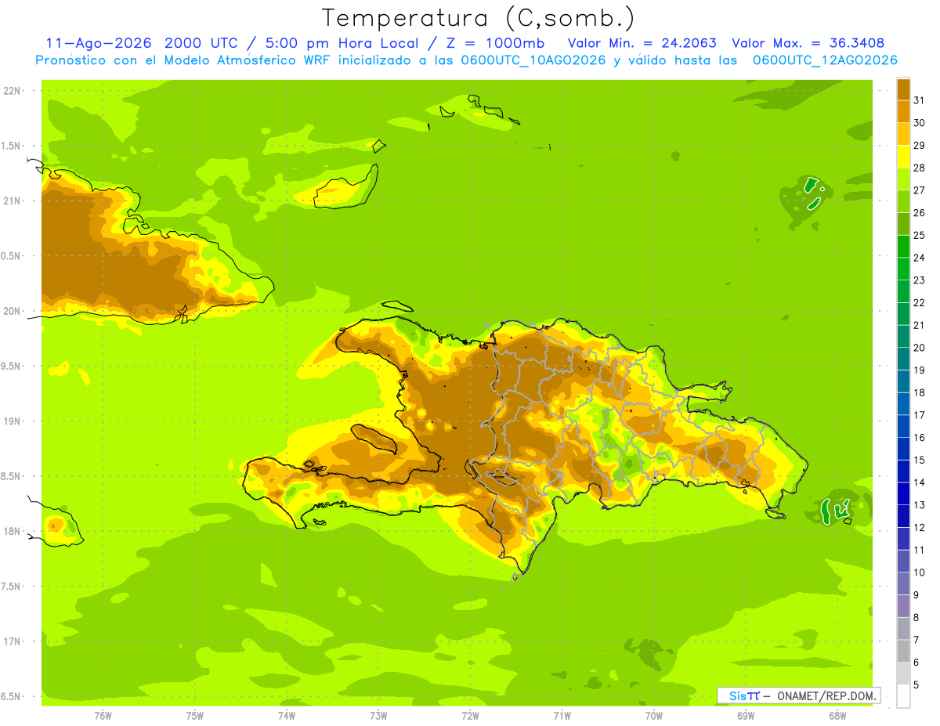The height and width of the screenshot is (726, 940).
Task: Select the date text "11-Ago-2026"
Action: point(99,43)
